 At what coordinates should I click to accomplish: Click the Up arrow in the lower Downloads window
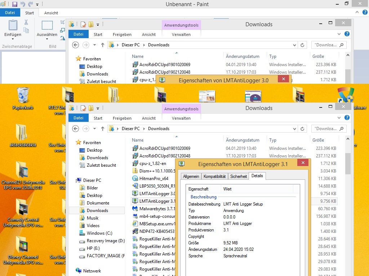[103, 129]
